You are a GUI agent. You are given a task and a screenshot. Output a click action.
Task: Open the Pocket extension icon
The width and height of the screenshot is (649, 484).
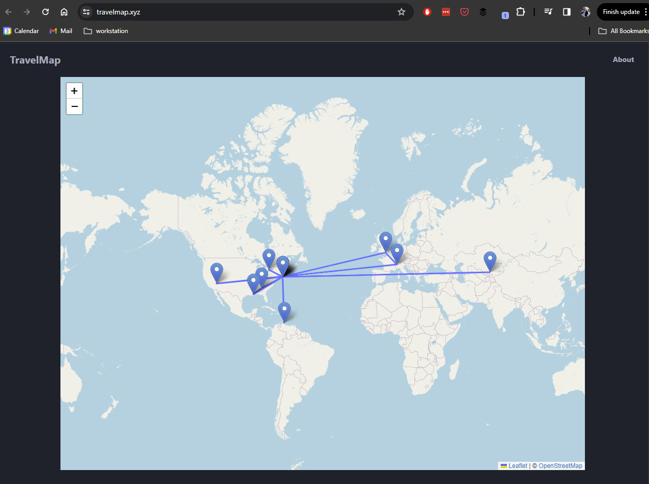(465, 11)
